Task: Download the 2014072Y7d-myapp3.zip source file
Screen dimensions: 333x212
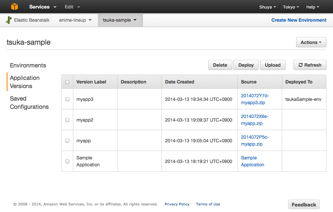Action: (x=255, y=99)
